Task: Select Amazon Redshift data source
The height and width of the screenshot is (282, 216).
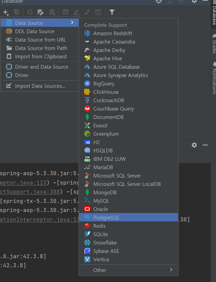Action: (x=128, y=33)
